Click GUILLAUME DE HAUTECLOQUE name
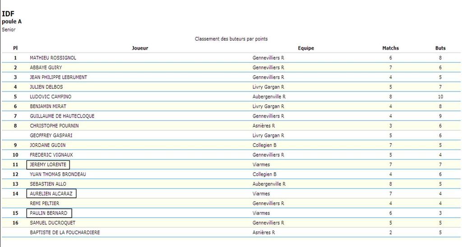The height and width of the screenshot is (247, 462). pyautogui.click(x=62, y=116)
